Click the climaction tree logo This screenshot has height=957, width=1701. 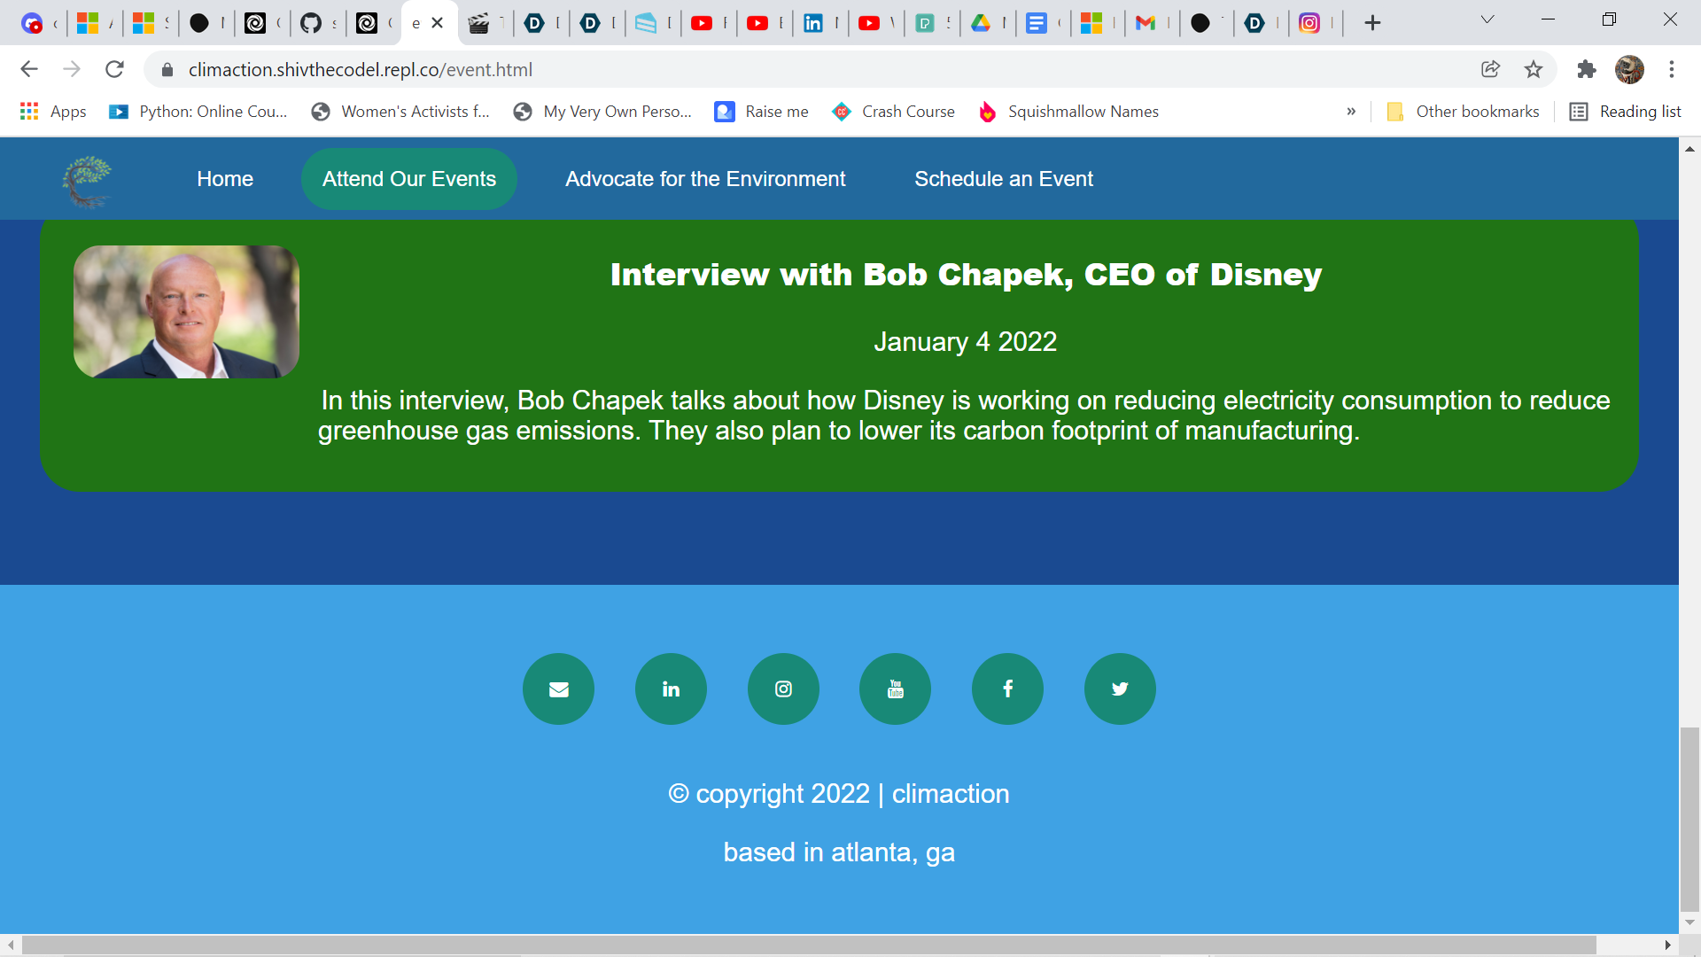click(87, 181)
